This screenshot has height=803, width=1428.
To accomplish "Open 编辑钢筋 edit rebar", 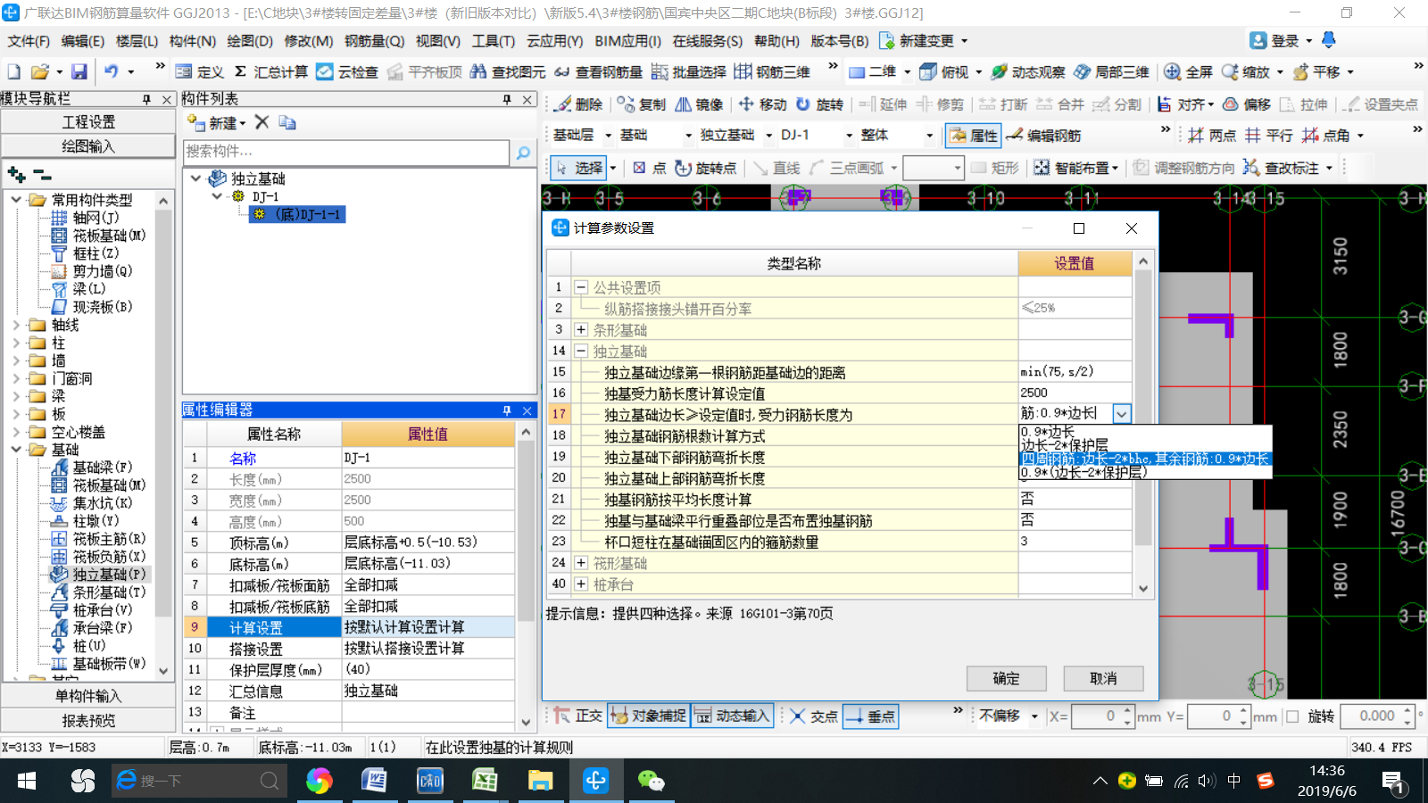I will 1043,136.
